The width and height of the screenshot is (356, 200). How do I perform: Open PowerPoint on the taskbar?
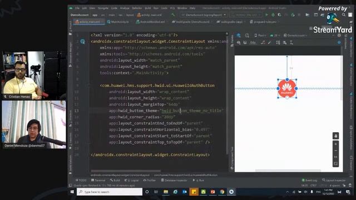(212, 192)
